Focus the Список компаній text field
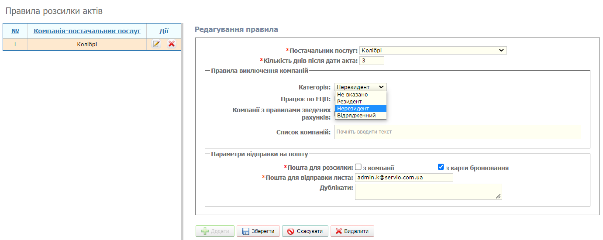Viewport: 603px width, 240px height. click(x=457, y=132)
